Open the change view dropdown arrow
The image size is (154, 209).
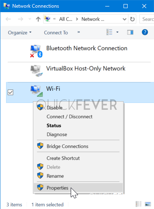pos(117,32)
